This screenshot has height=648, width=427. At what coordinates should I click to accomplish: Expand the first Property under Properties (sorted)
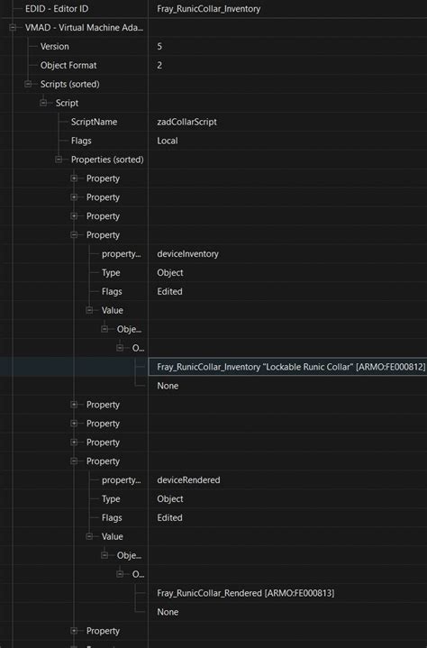click(x=74, y=178)
